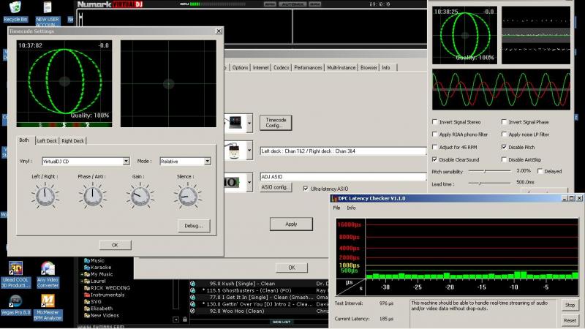Click the SVG folder icon in tree
Image resolution: width=585 pixels, height=329 pixels.
[87, 301]
